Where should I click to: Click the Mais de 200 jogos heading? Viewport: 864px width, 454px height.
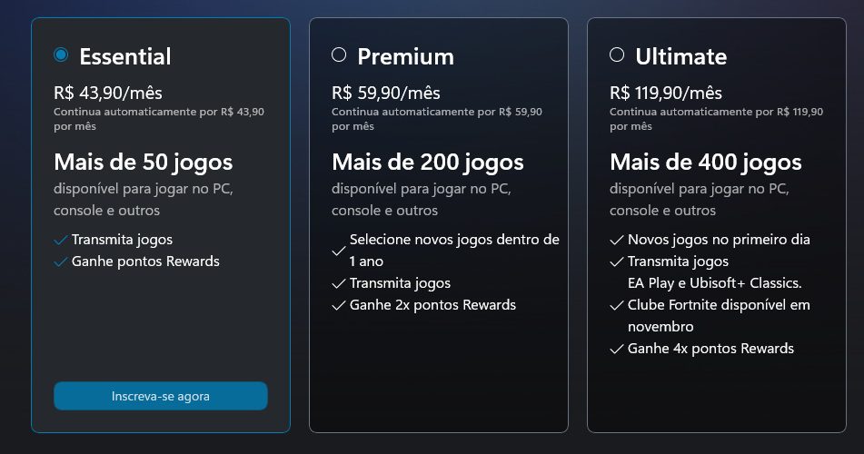(x=427, y=163)
